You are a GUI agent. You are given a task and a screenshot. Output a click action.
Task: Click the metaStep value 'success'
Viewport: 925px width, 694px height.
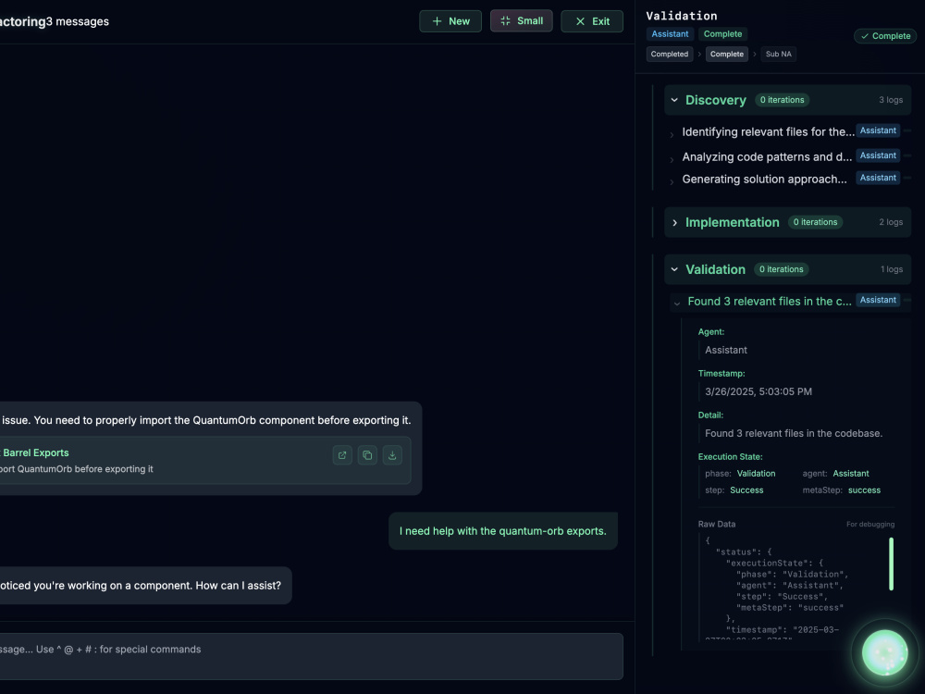point(864,490)
